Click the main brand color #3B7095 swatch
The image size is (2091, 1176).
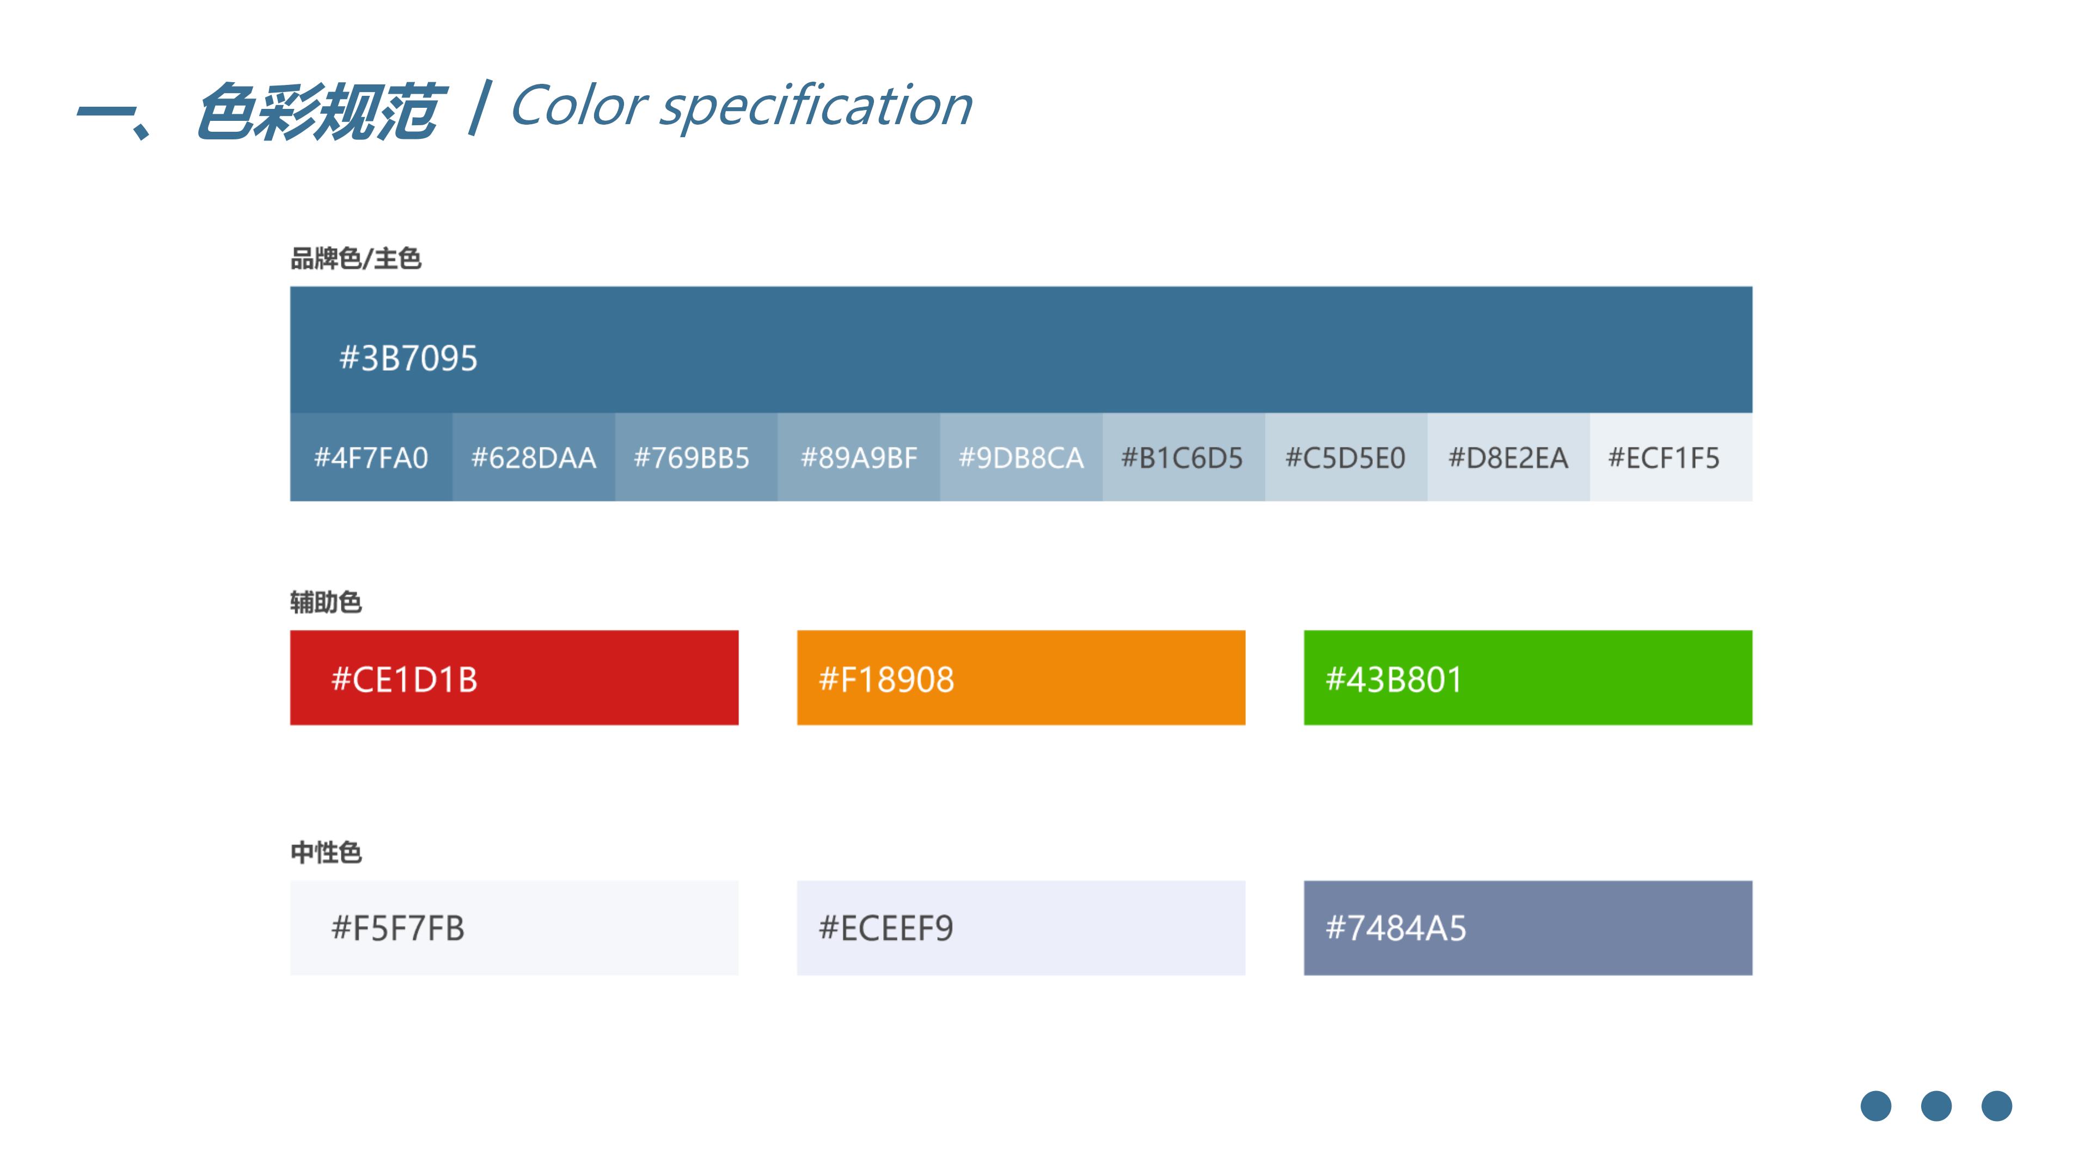pos(1020,350)
